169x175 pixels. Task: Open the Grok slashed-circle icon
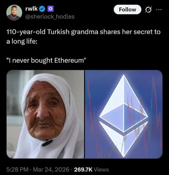pyautogui.click(x=149, y=9)
